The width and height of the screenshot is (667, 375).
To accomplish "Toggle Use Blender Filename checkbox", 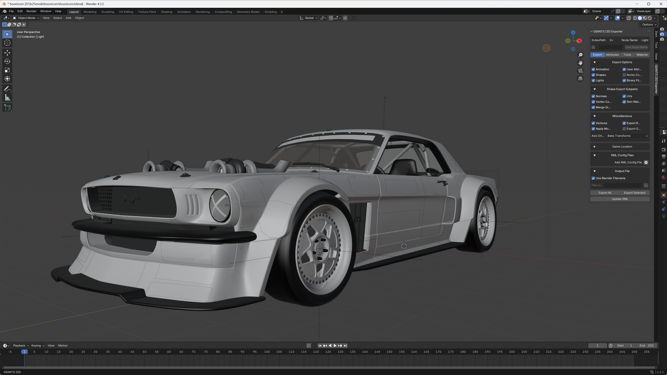I will coord(593,178).
